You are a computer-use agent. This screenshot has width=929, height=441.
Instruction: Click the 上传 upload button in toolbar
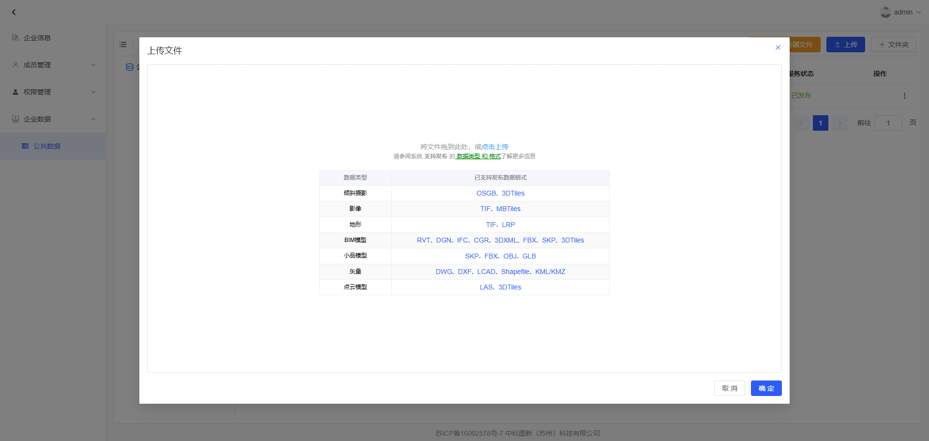(845, 45)
